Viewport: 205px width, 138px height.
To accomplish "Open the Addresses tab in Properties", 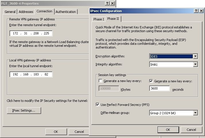I will 26,12.
